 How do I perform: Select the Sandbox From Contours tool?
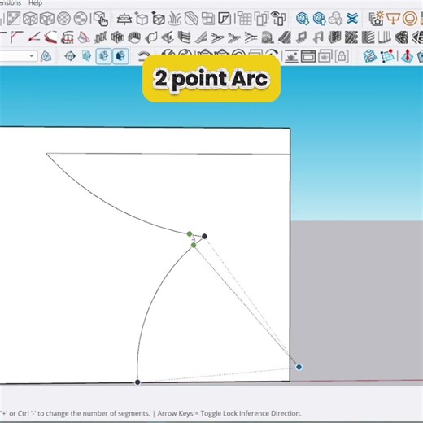click(x=370, y=56)
